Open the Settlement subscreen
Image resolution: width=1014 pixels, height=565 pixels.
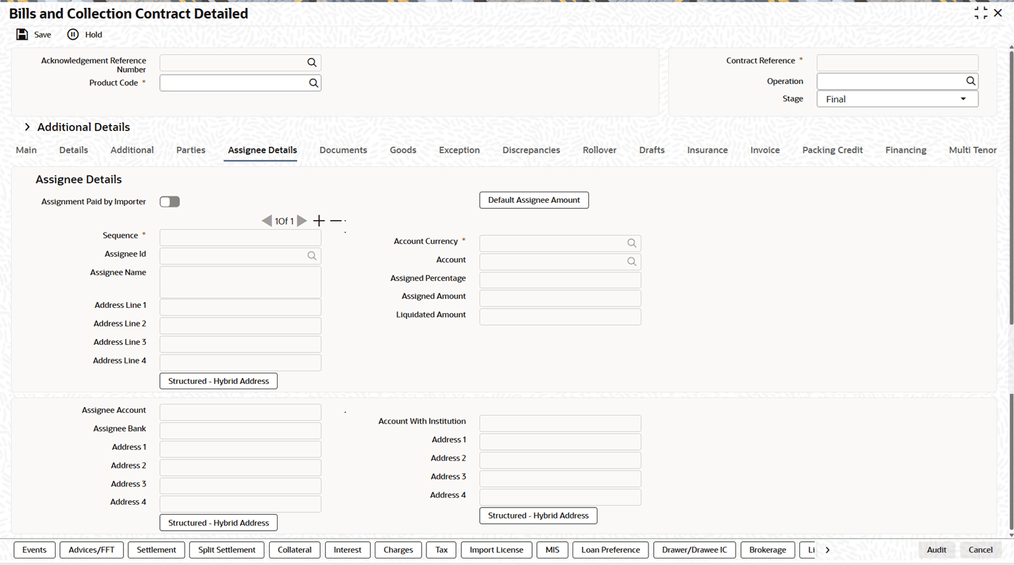pyautogui.click(x=157, y=550)
